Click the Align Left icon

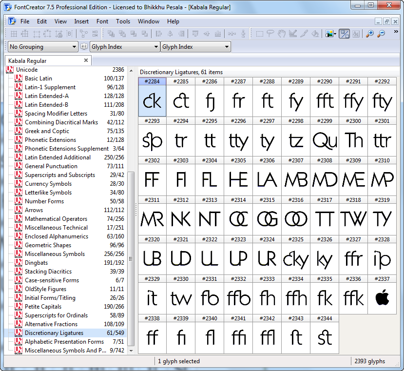159,34
